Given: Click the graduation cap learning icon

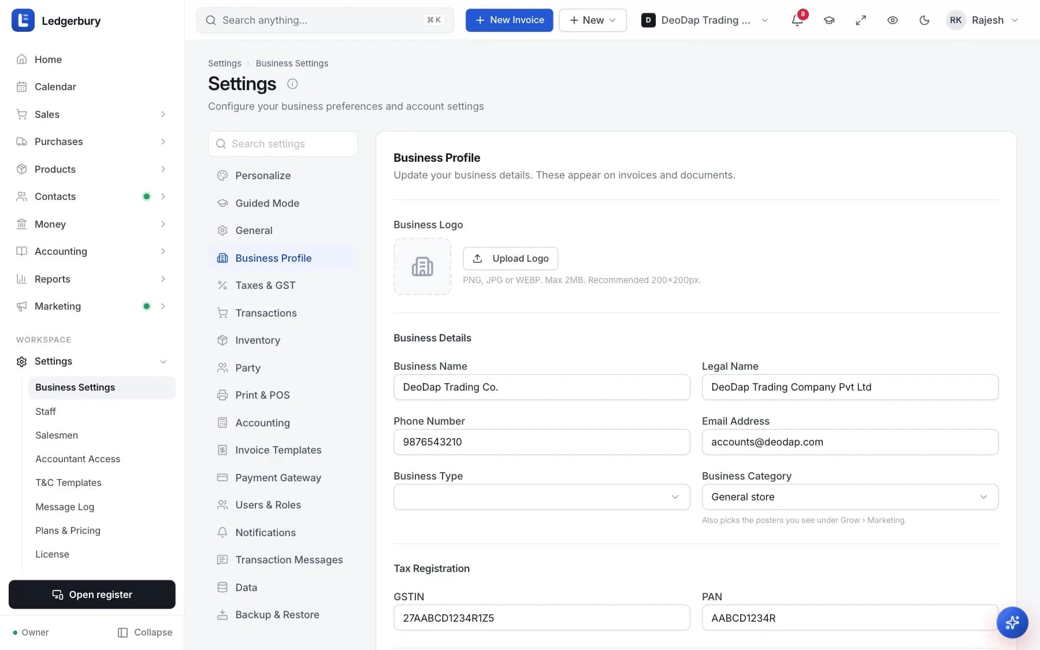Looking at the screenshot, I should [829, 20].
